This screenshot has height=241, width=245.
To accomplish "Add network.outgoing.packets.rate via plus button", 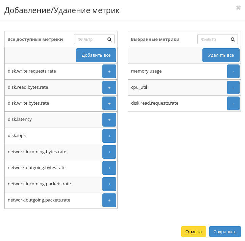I will [109, 200].
